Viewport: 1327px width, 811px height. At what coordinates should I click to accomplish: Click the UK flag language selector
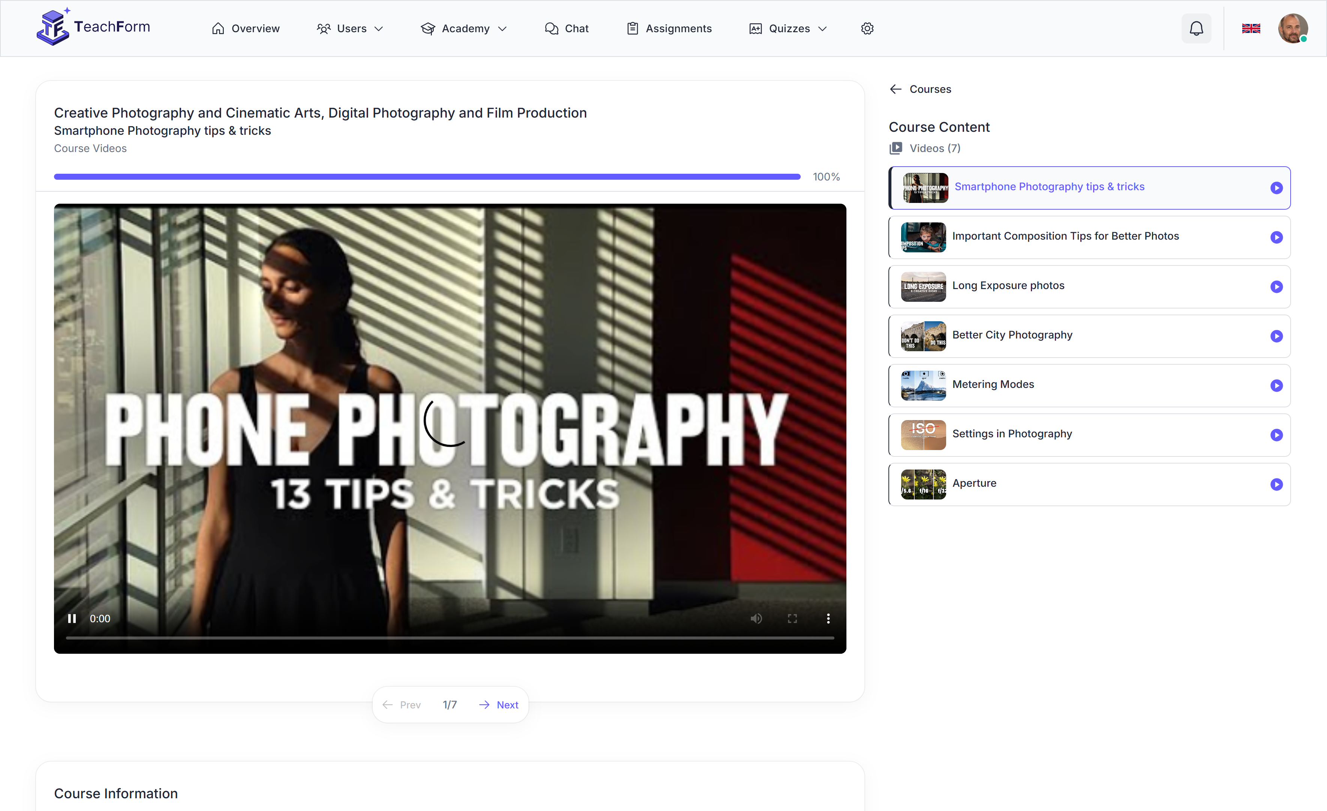click(1251, 28)
